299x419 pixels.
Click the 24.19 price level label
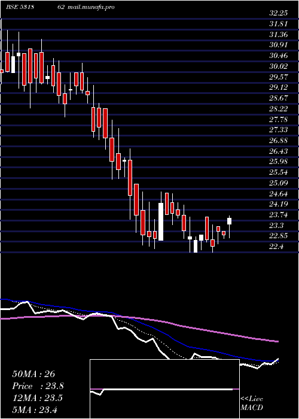coord(279,204)
